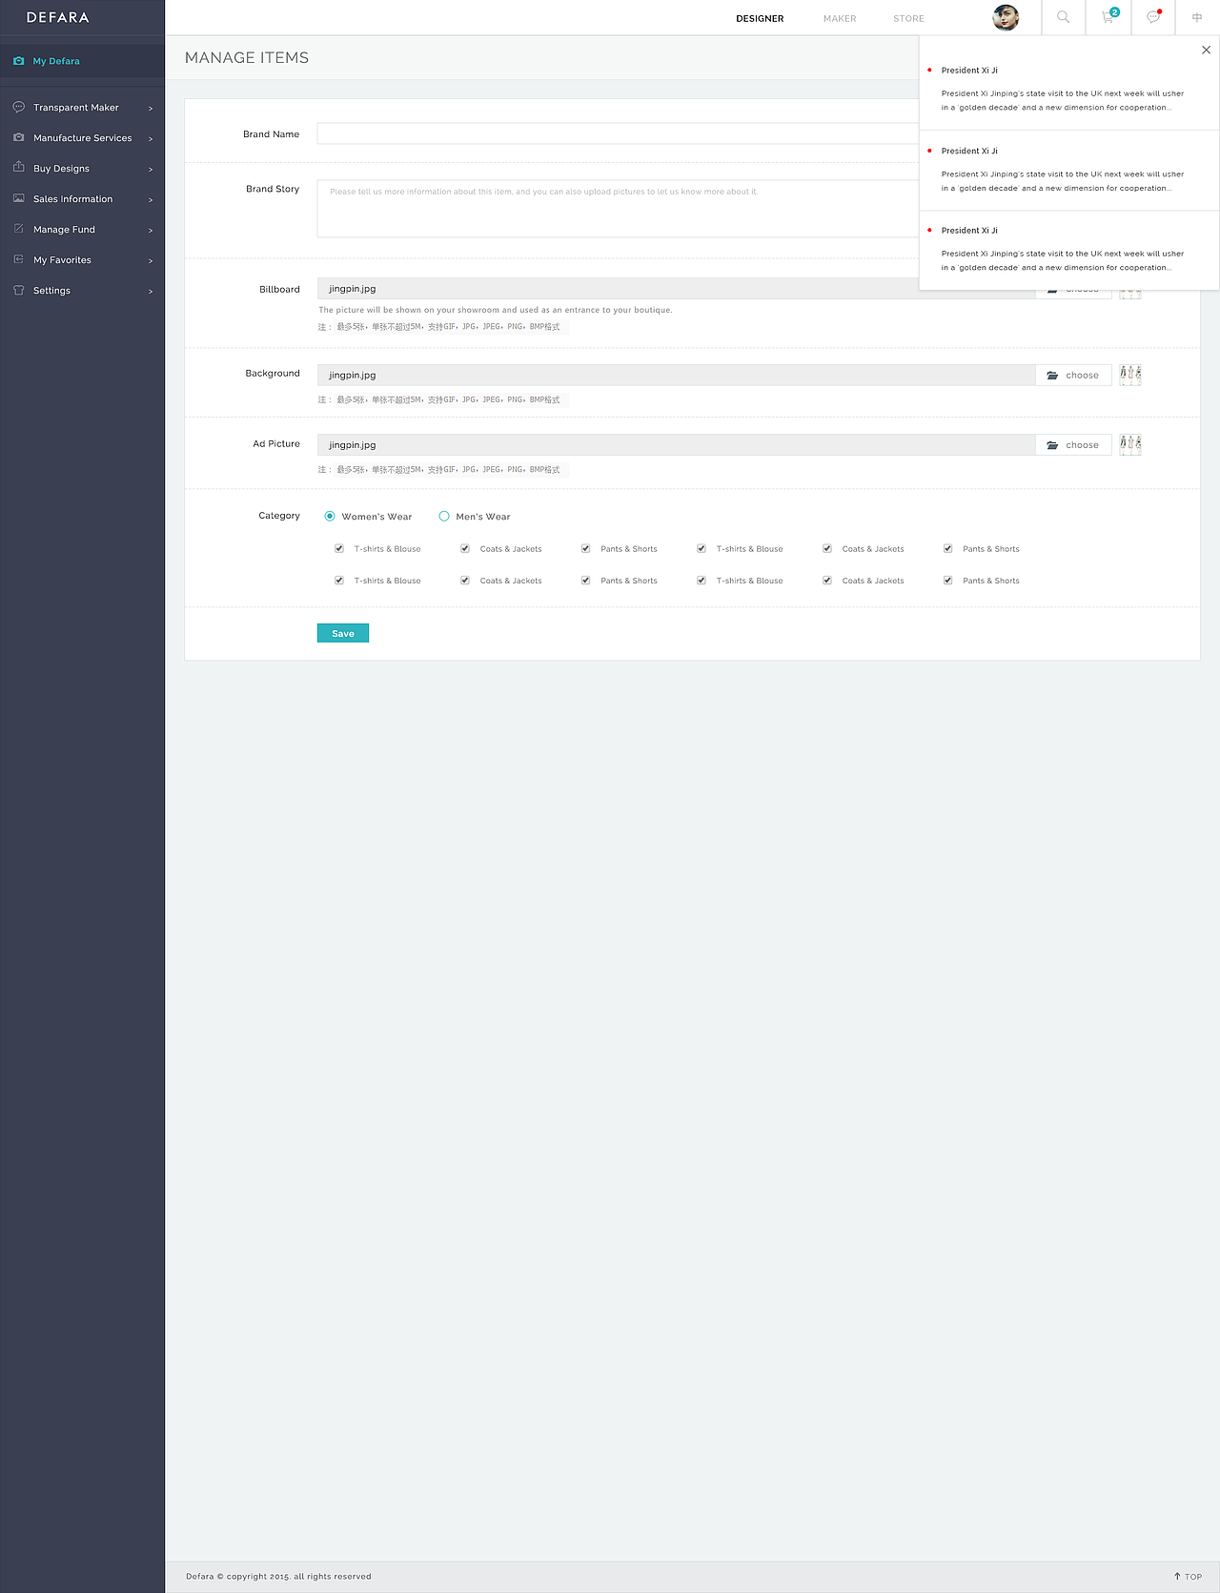Toggle first row second Coats & Jackets checkbox

(x=827, y=548)
